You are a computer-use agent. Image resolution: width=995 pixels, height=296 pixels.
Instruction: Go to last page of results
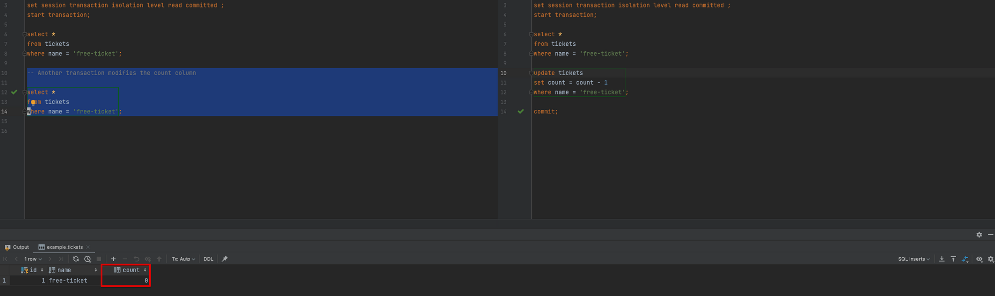coord(61,259)
